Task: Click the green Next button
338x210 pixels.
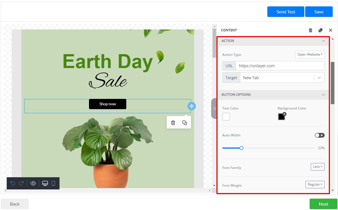Action: point(323,204)
